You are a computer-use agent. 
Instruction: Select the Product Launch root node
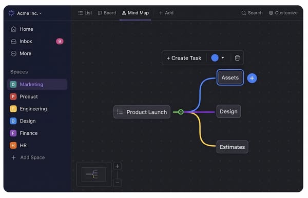point(142,112)
